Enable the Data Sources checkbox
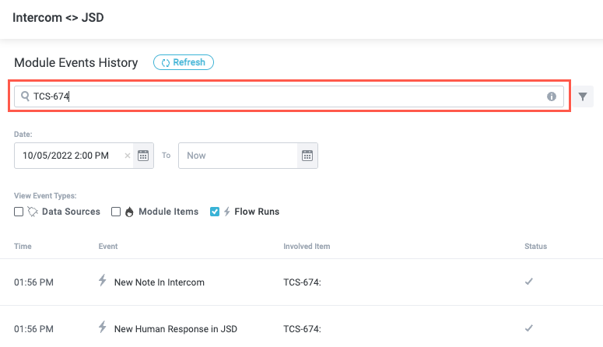The image size is (603, 347). coord(19,212)
